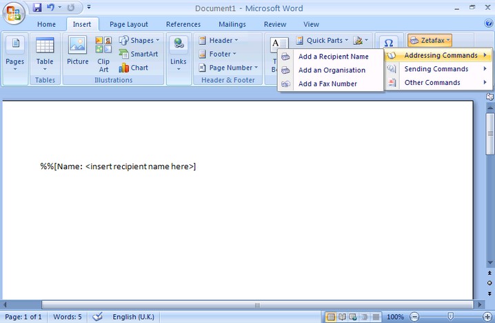The height and width of the screenshot is (323, 495).
Task: Select Add a Recipient Name
Action: (x=330, y=57)
